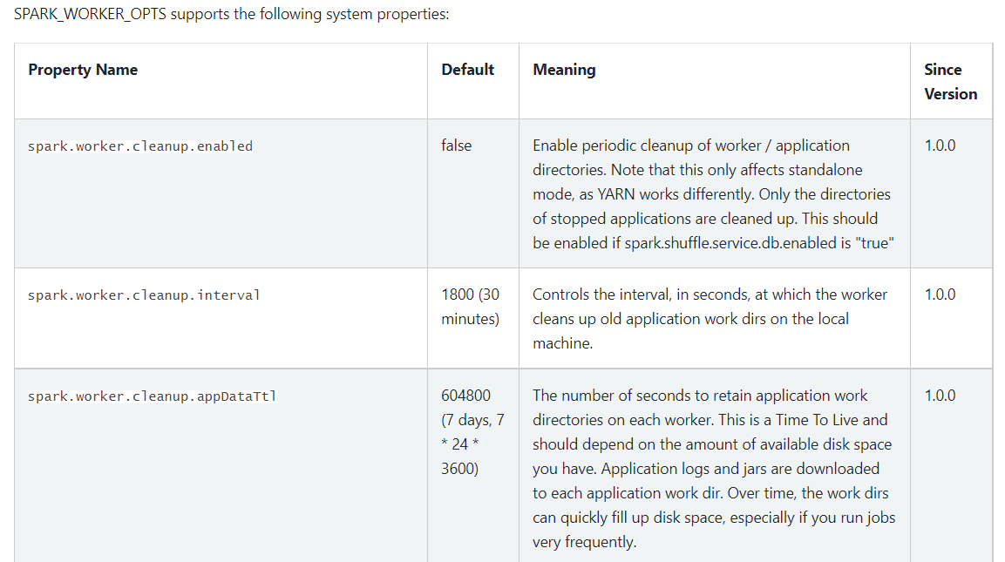Screen dimensions: 1005x562
Task: Select spark.worker.cleanup.appDataTtl property name
Action: point(152,396)
